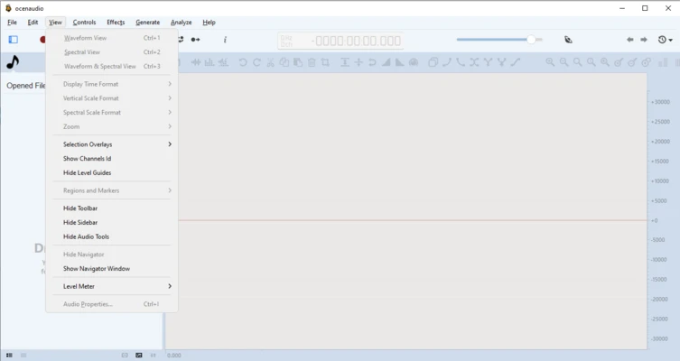Select Spectral View entry

tap(112, 52)
